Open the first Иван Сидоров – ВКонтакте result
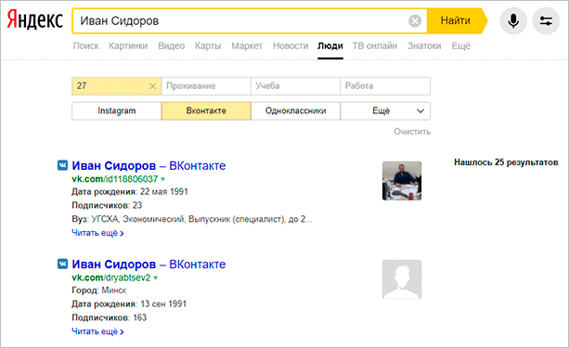 click(x=149, y=166)
